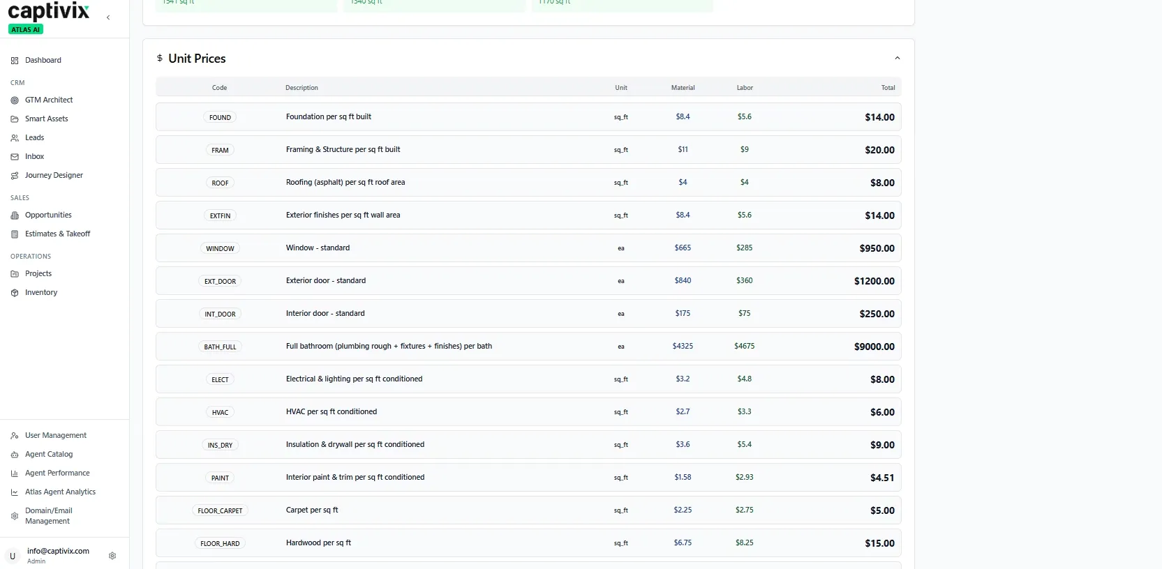Click the $4675 labor price

[x=744, y=346]
